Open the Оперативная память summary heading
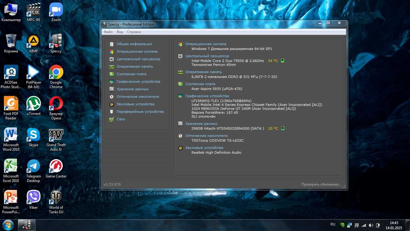Screen dimensions: 410x231 203,72
